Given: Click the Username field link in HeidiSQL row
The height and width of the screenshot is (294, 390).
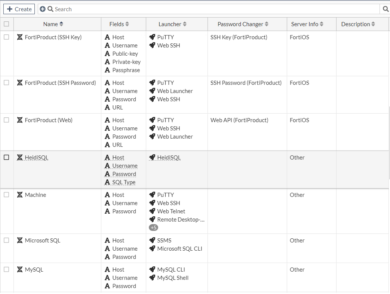Looking at the screenshot, I should click(x=125, y=166).
